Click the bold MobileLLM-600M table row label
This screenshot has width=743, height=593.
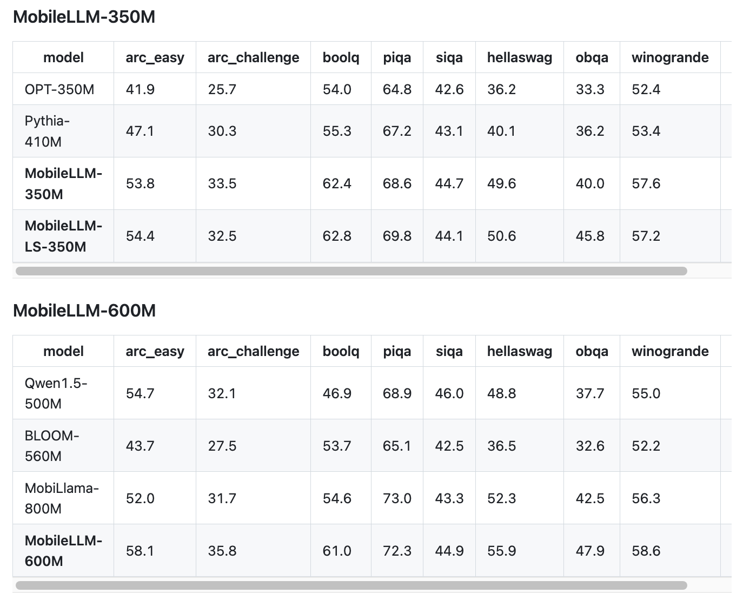[x=63, y=551]
